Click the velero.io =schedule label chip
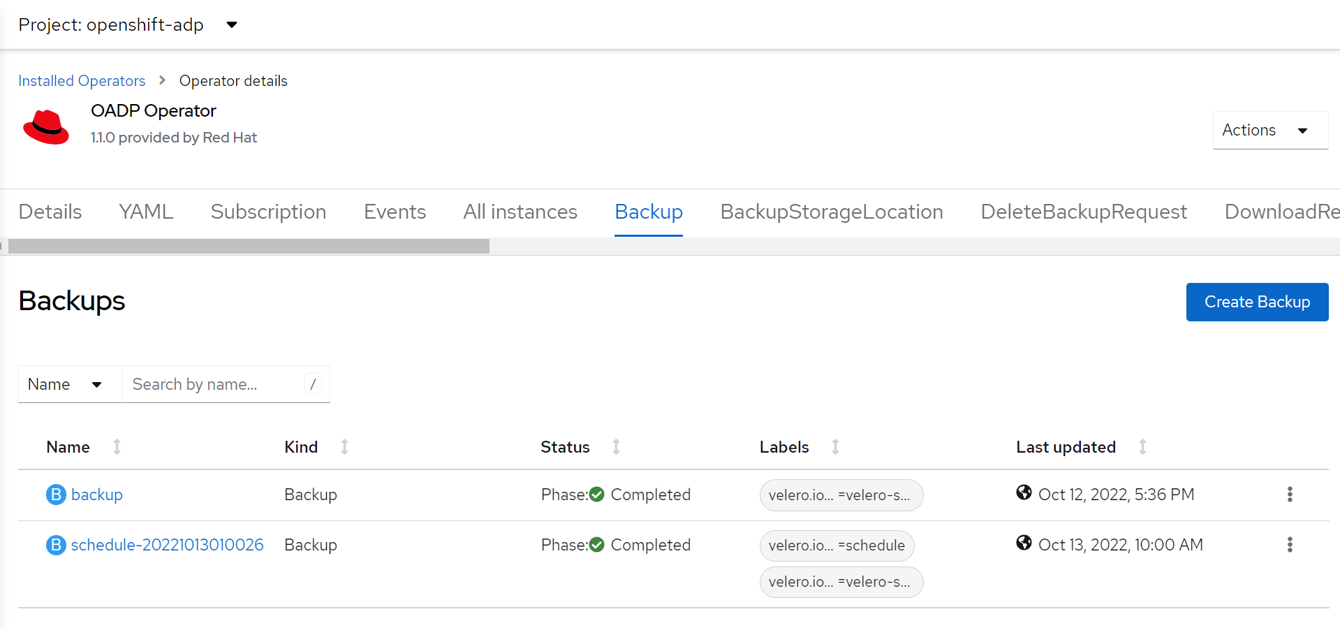 click(837, 546)
